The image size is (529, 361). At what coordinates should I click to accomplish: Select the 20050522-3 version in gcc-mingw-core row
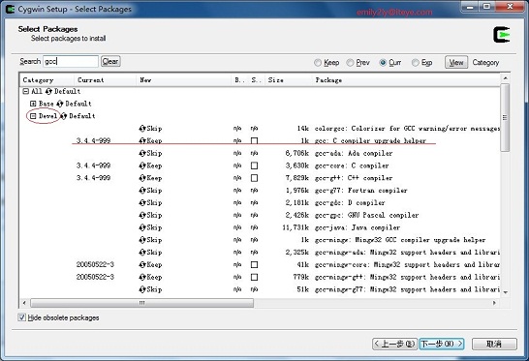point(95,264)
